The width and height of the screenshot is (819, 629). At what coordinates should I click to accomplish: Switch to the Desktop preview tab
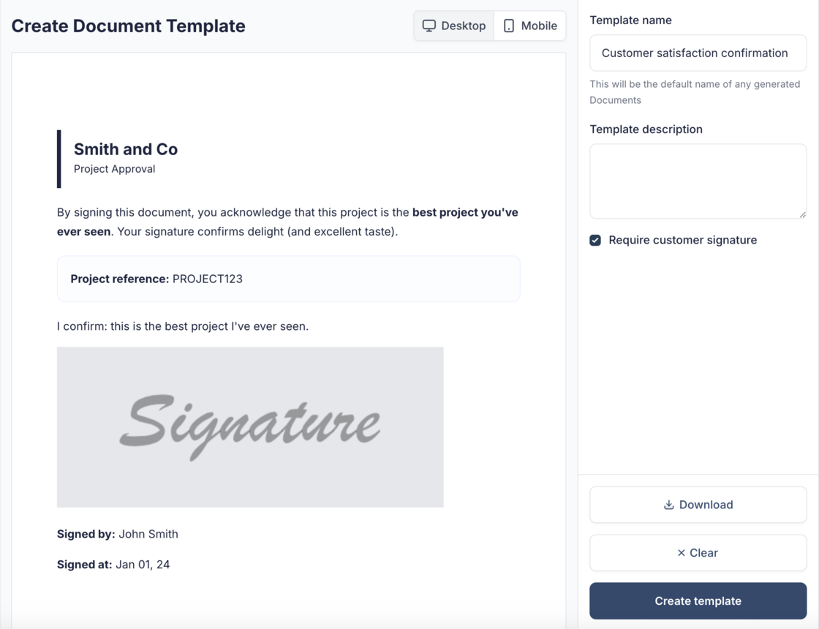tap(454, 26)
